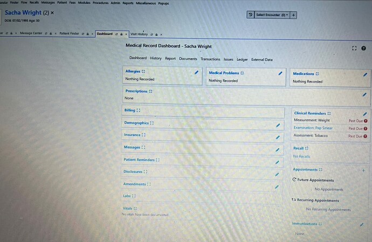Expand the Demographics section
The width and height of the screenshot is (372, 242).
coord(152,123)
